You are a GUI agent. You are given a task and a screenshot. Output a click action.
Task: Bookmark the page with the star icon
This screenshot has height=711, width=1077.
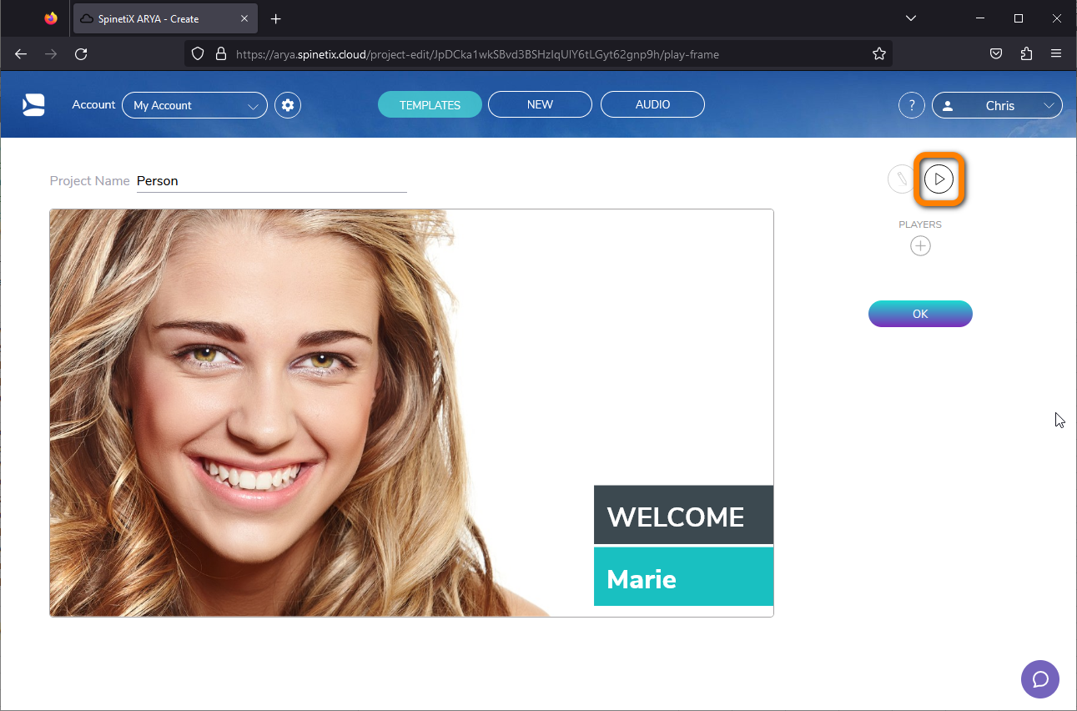(x=878, y=53)
